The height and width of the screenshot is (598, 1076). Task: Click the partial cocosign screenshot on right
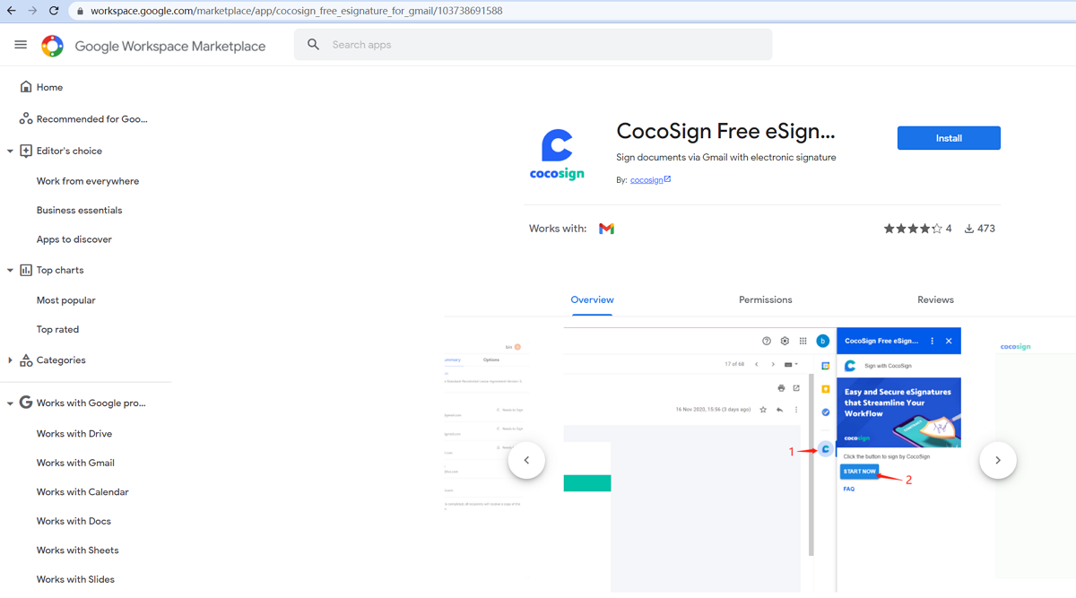[1036, 460]
